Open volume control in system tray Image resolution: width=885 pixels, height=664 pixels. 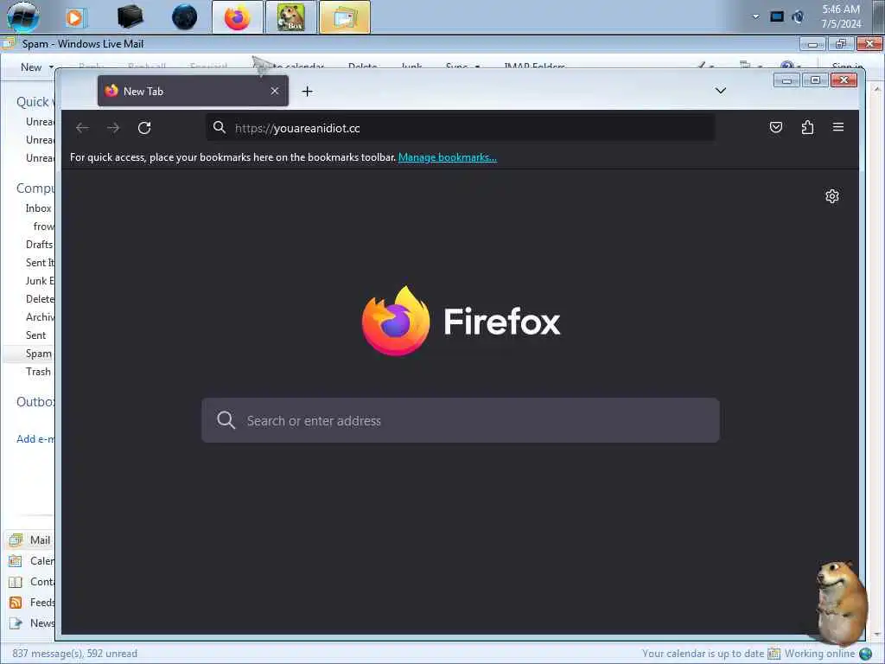[798, 17]
